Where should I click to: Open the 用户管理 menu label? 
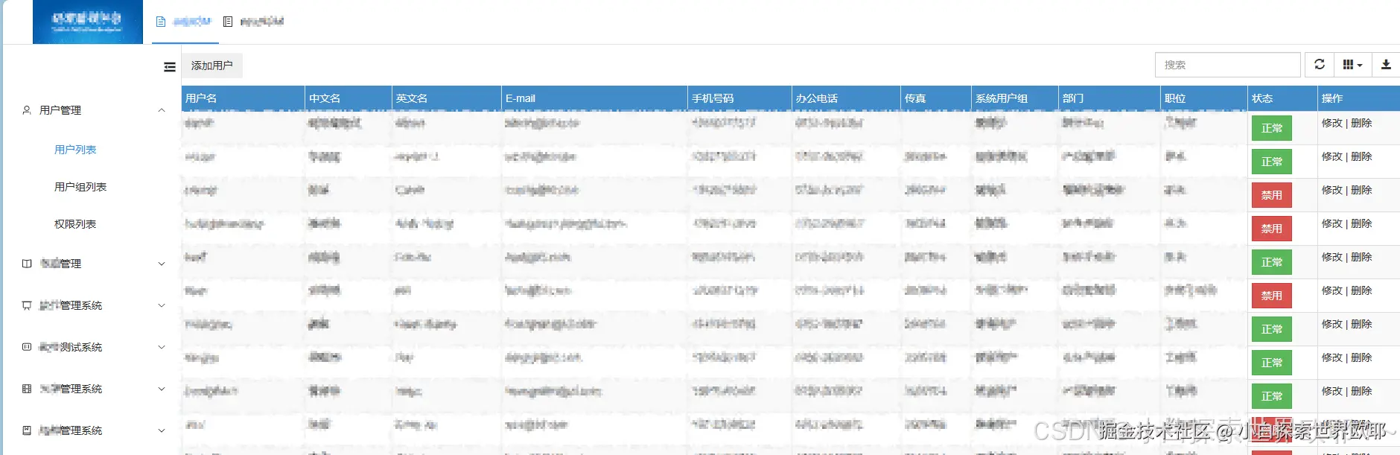(60, 110)
